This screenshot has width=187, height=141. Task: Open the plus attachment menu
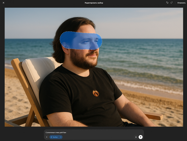46,137
